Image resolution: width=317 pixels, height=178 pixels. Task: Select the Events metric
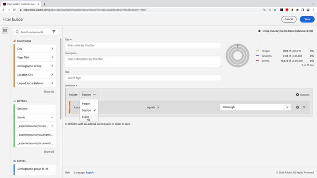35,117
